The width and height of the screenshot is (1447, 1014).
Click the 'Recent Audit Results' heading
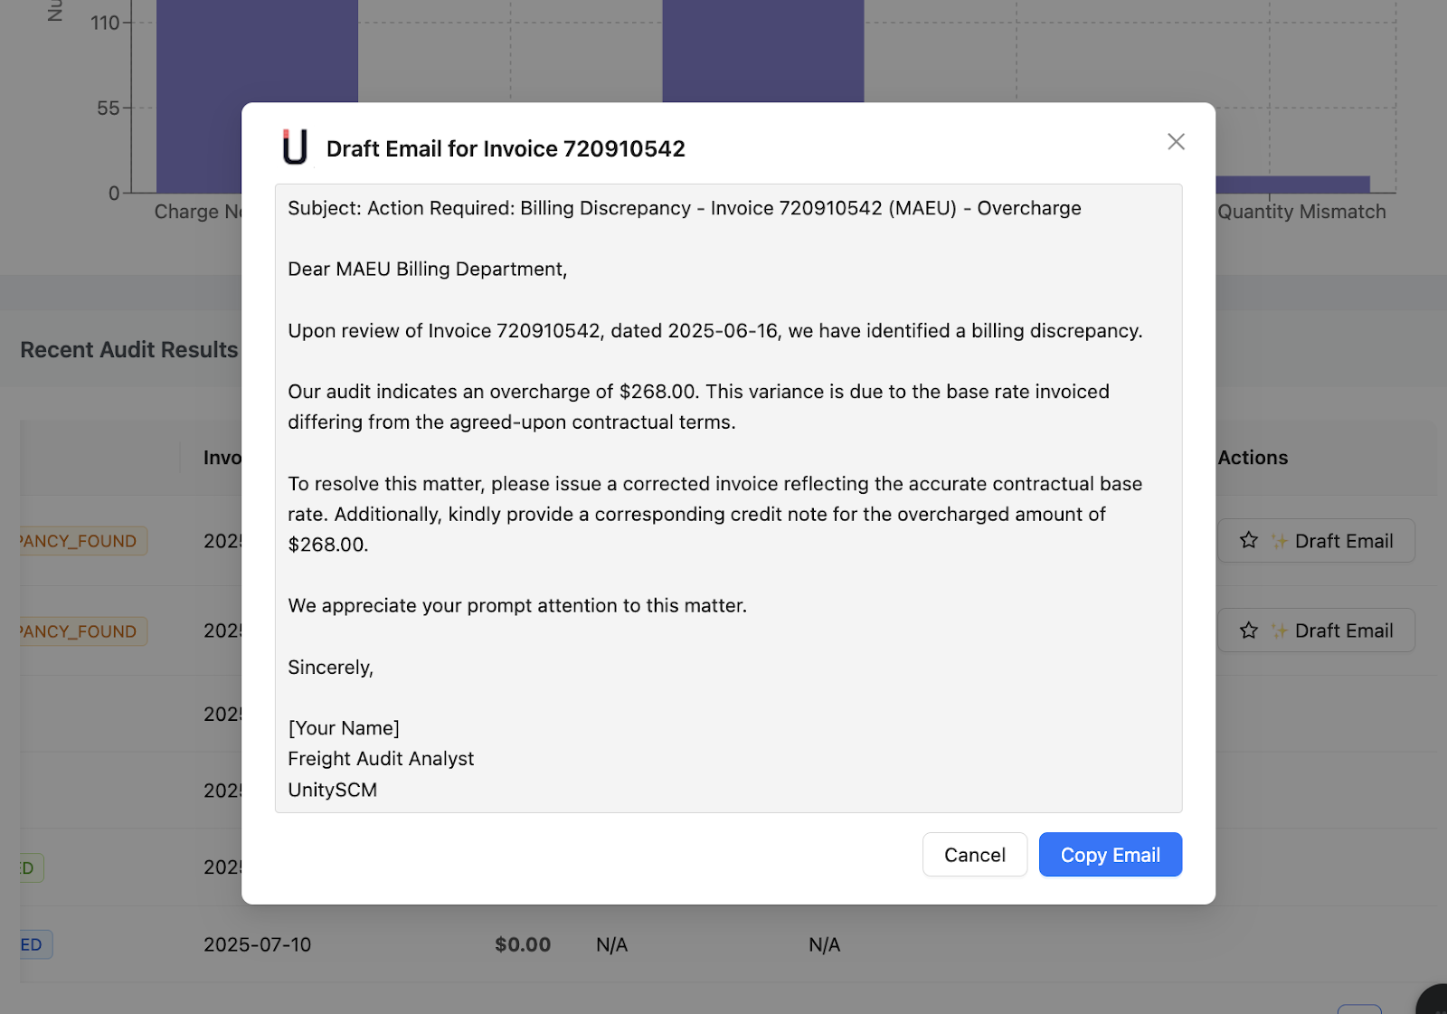pos(129,350)
